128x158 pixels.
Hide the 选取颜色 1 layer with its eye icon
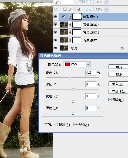click(x=56, y=17)
